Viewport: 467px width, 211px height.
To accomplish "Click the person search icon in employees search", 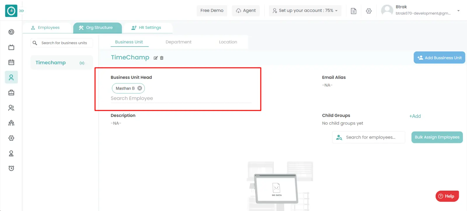I will click(339, 137).
